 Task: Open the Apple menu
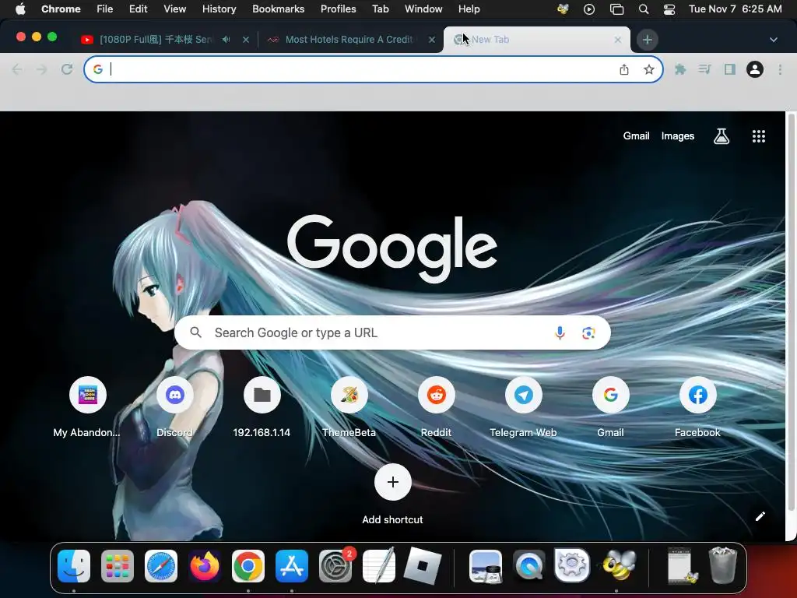coord(20,9)
